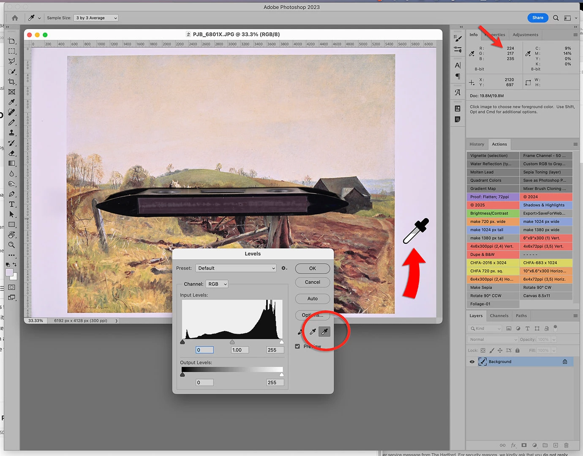Image resolution: width=583 pixels, height=456 pixels.
Task: Select the Path Selection tool
Action: 12,214
